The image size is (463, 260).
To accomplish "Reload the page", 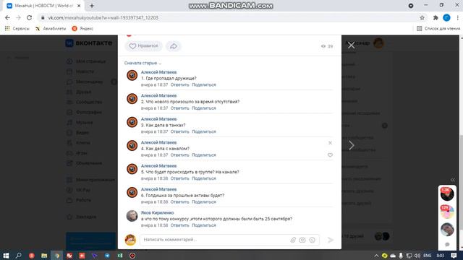I will click(29, 17).
